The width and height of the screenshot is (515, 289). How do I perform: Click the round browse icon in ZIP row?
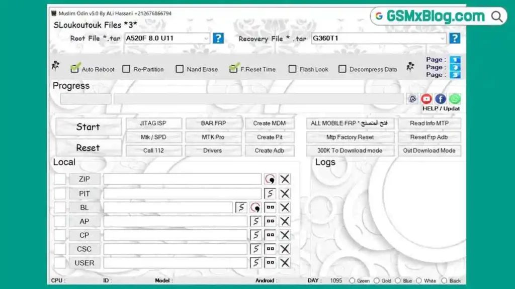click(x=270, y=179)
